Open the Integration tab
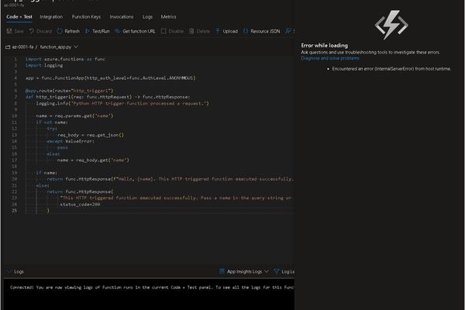Viewport: 465px width, 310px height. click(x=51, y=17)
